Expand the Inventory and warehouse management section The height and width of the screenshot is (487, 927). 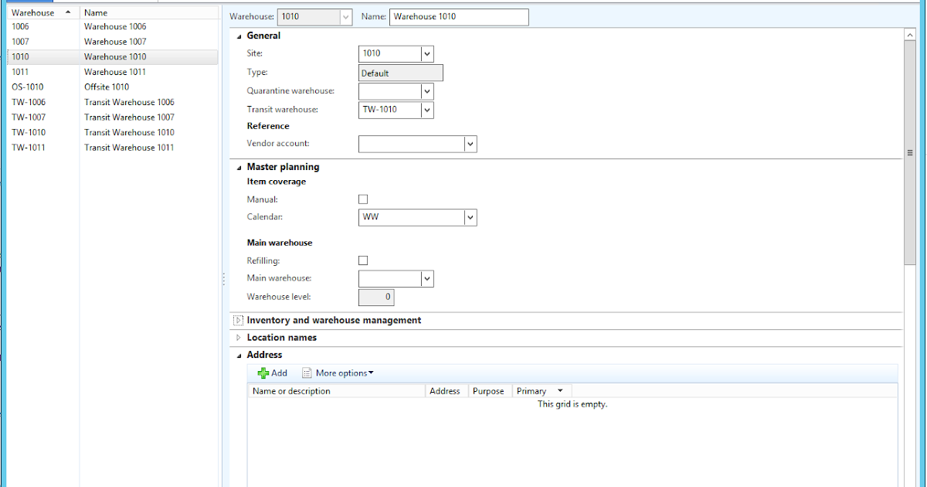(x=237, y=320)
